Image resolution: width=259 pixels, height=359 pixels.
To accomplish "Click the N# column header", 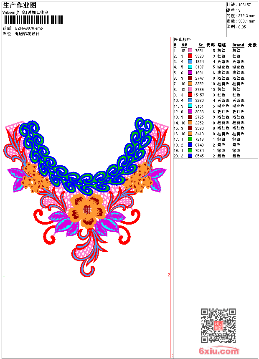I will [x=184, y=45].
